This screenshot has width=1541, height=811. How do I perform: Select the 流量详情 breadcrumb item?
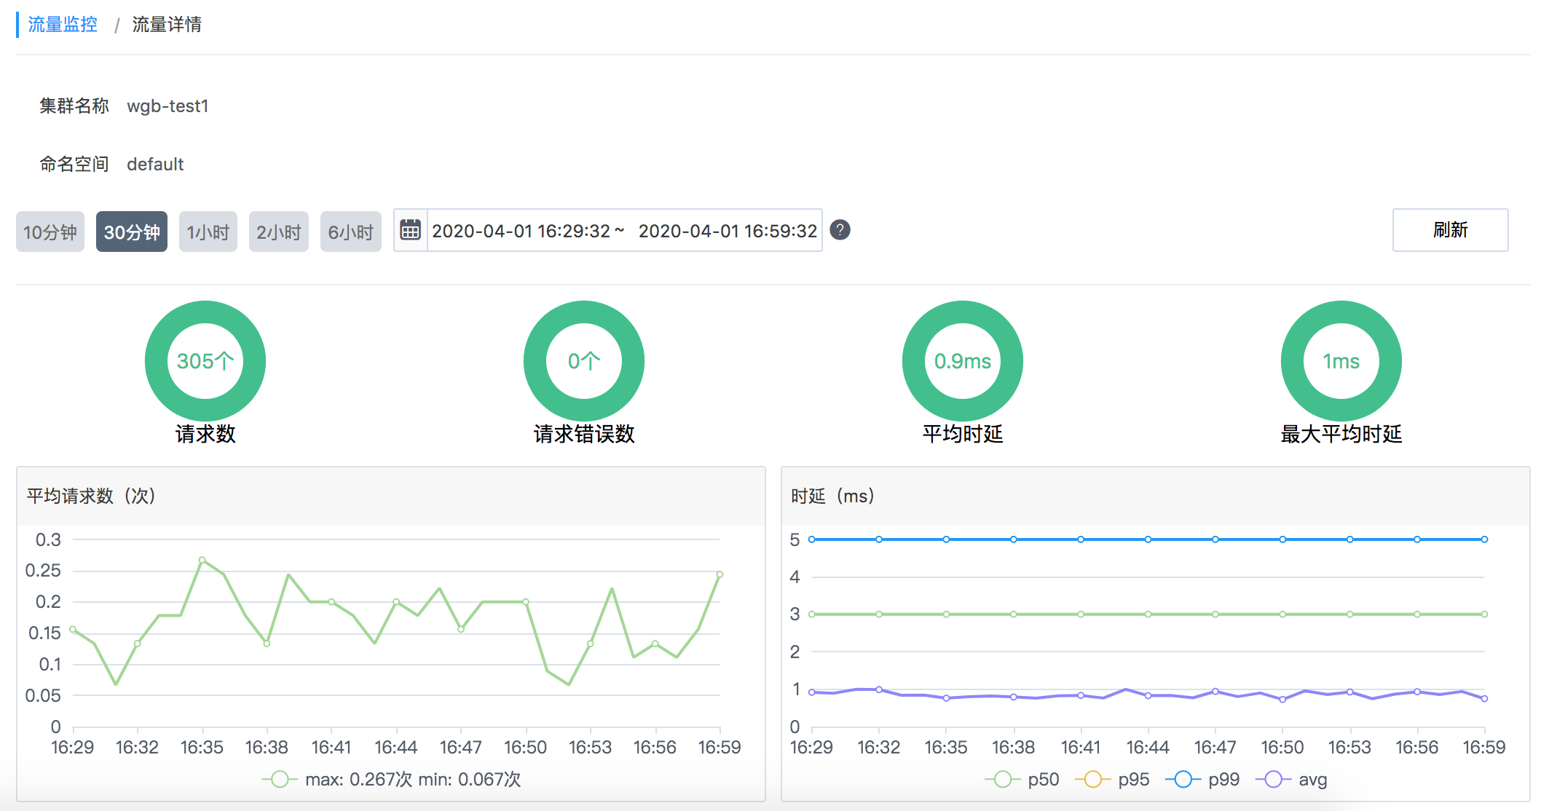[x=167, y=25]
